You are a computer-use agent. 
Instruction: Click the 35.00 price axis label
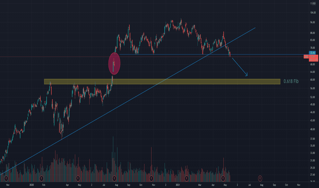coord(313,146)
